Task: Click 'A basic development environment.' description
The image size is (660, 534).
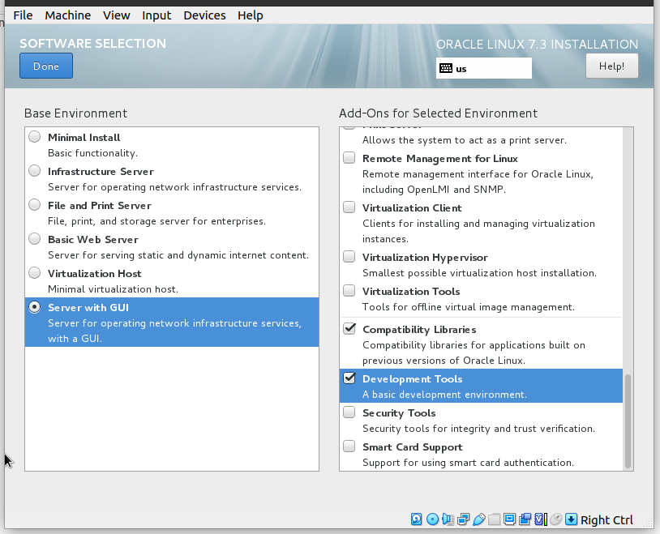Action: (x=444, y=395)
